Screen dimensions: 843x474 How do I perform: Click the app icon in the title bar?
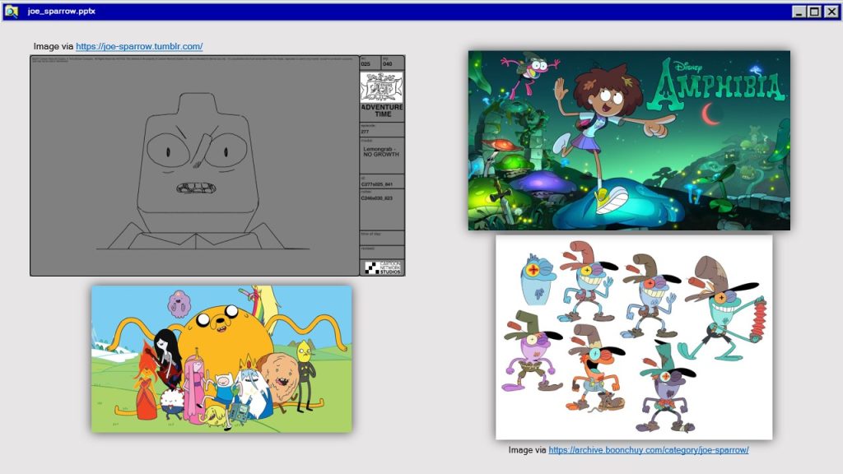(12, 12)
